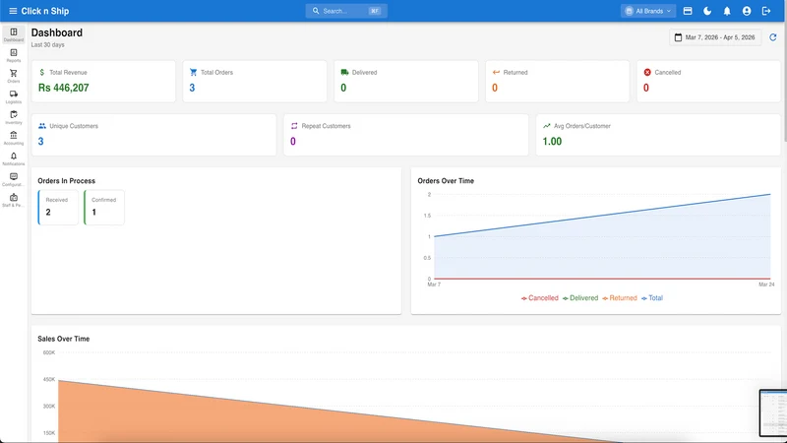Image resolution: width=787 pixels, height=443 pixels.
Task: Open the Received orders tile
Action: coord(58,207)
